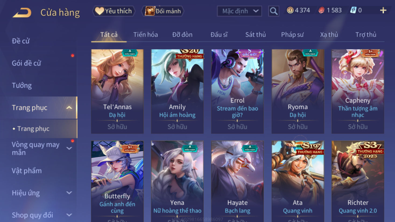The image size is (395, 222).
Task: Open Yêu thích heart favorites filter
Action: click(114, 11)
